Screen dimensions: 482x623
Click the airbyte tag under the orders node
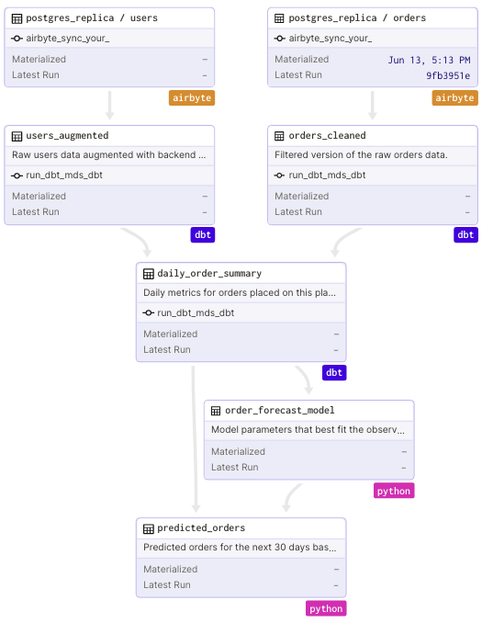point(454,97)
